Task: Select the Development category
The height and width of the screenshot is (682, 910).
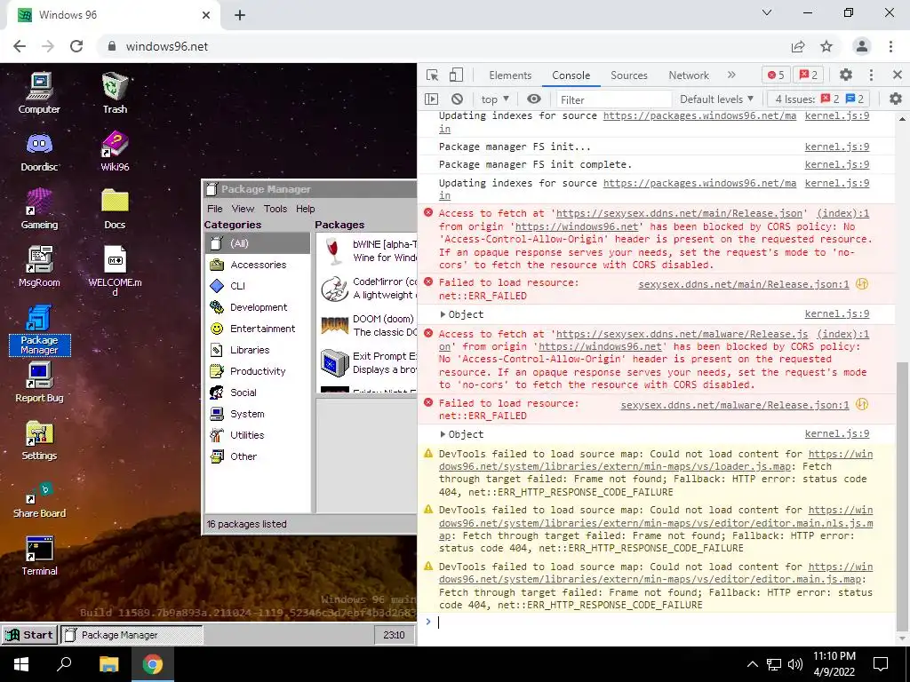Action: tap(258, 307)
